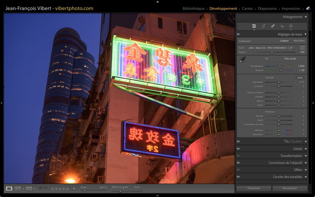Disable Corrections de l'objectif eye toggle
The image size is (315, 197).
click(x=238, y=163)
